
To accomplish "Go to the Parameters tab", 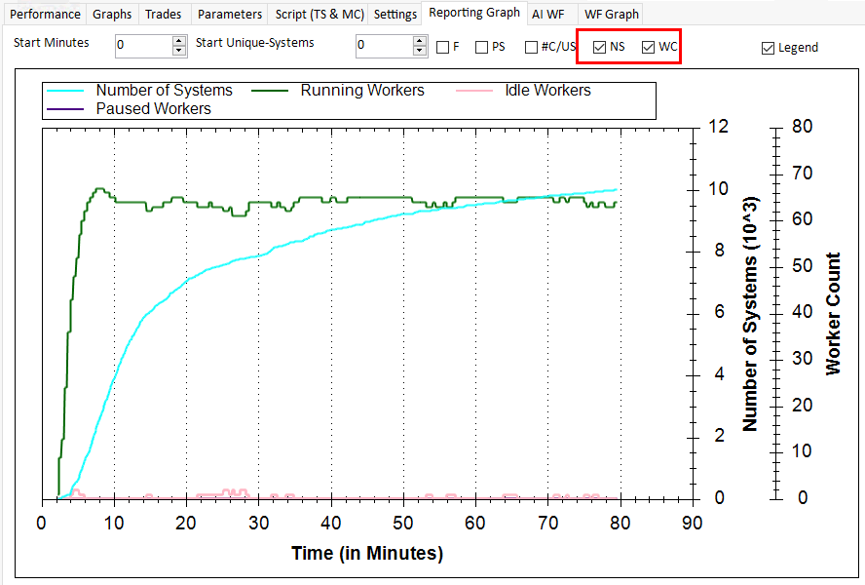I will tap(230, 15).
